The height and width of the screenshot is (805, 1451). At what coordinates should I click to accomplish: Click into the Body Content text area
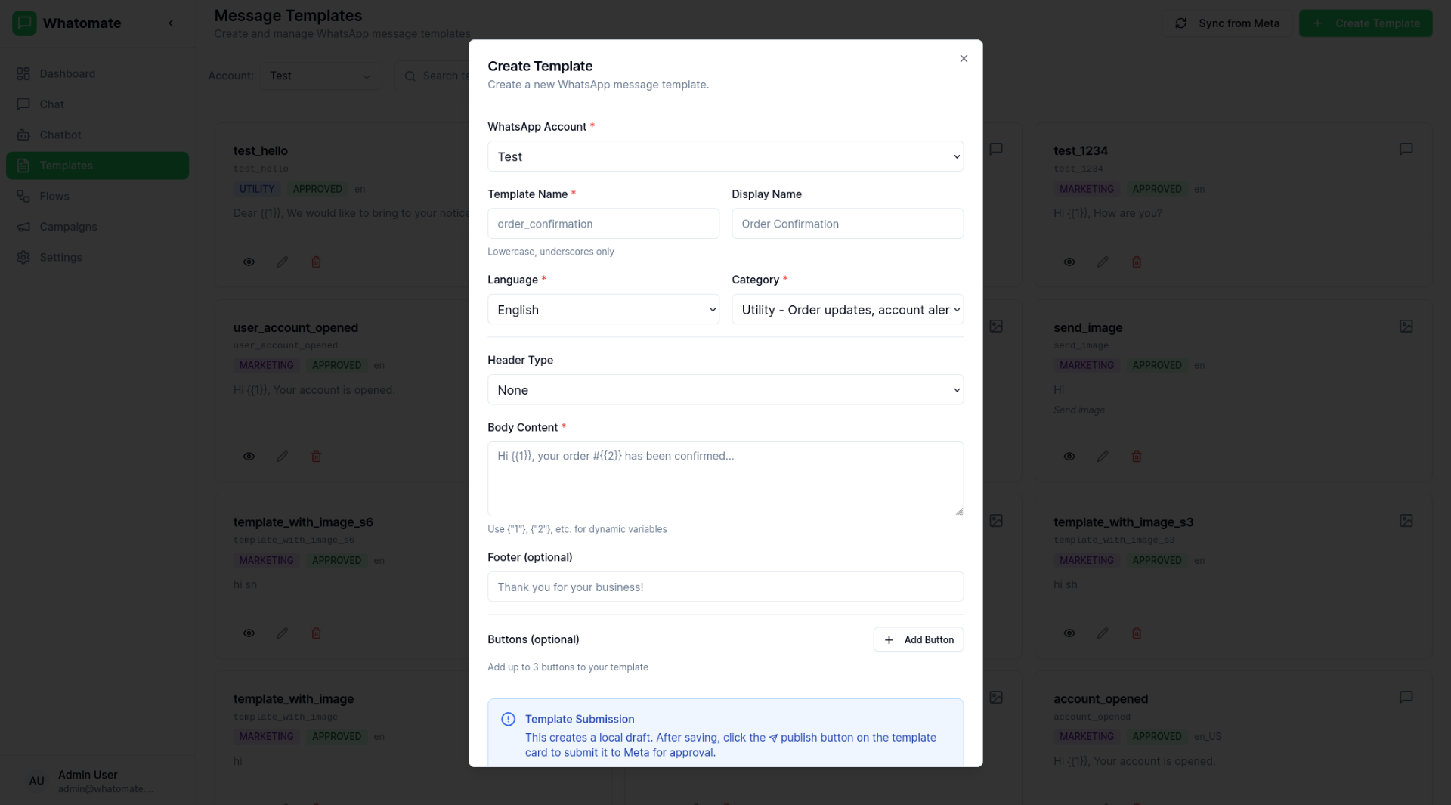[725, 478]
